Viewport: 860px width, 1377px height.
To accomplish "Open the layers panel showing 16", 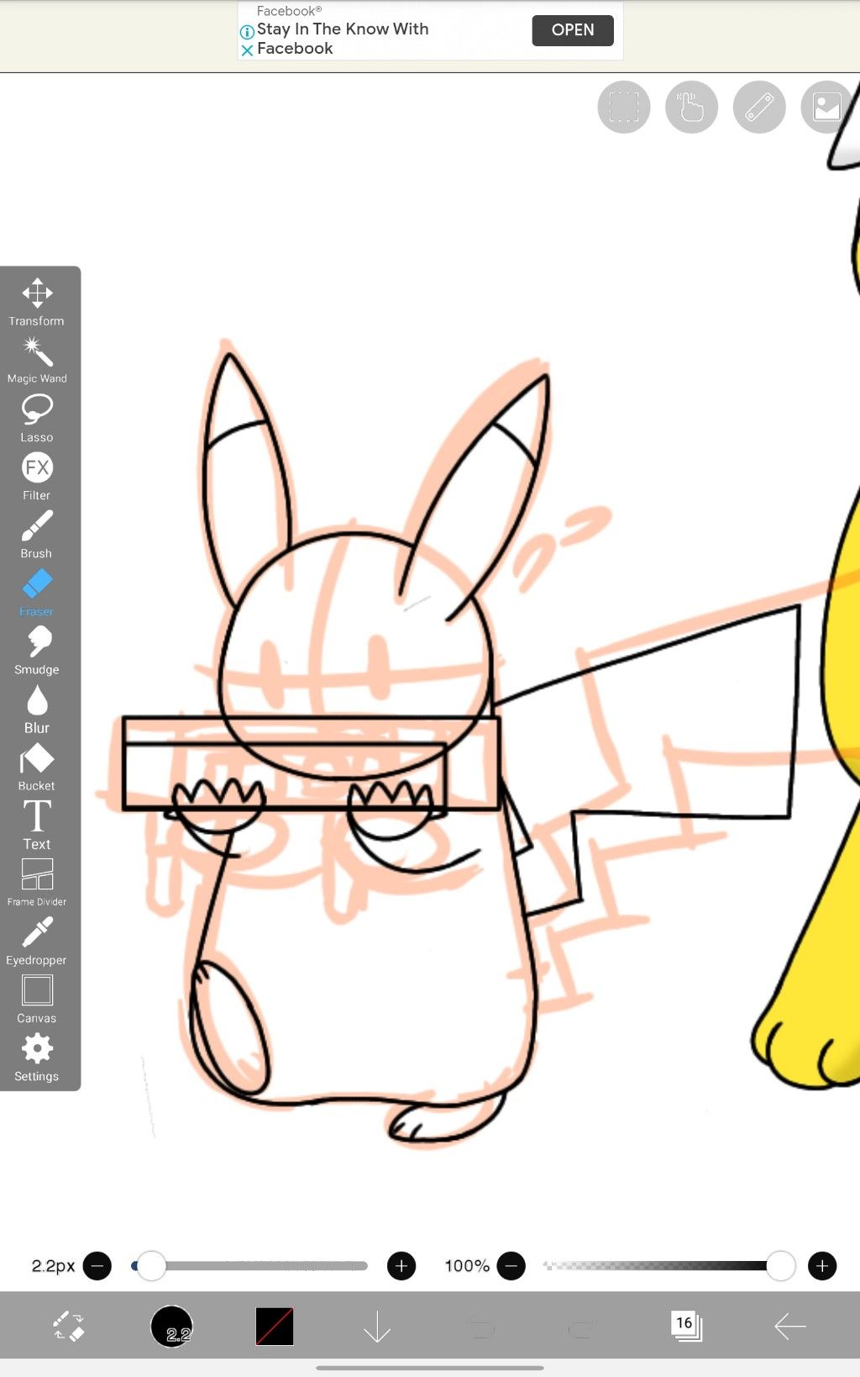I will coord(686,1326).
